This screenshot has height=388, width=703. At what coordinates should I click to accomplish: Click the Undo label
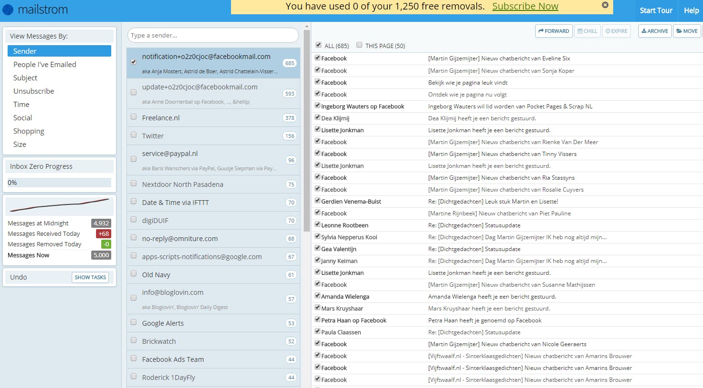click(x=19, y=277)
